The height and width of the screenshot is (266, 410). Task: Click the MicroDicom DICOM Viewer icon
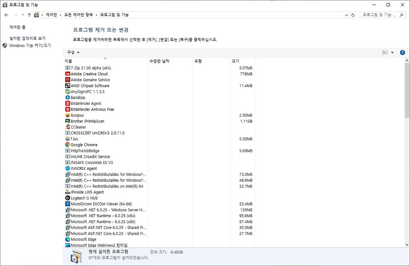click(x=68, y=204)
